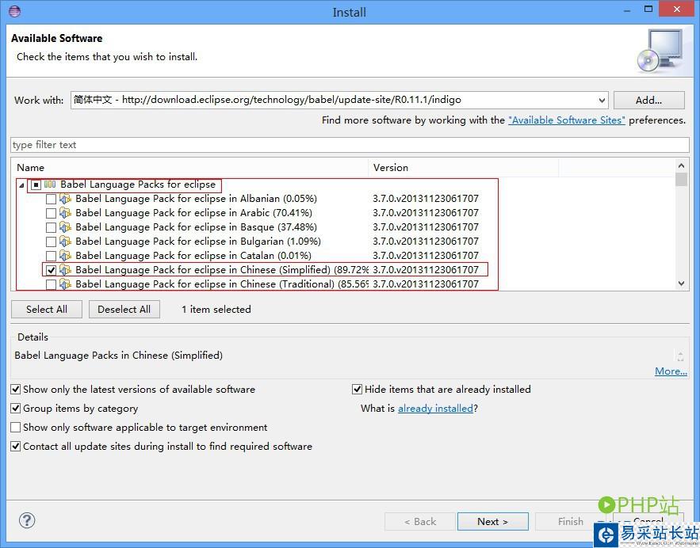The image size is (700, 548).
Task: Collapse the Babel Language Packs tree node
Action: click(x=21, y=185)
